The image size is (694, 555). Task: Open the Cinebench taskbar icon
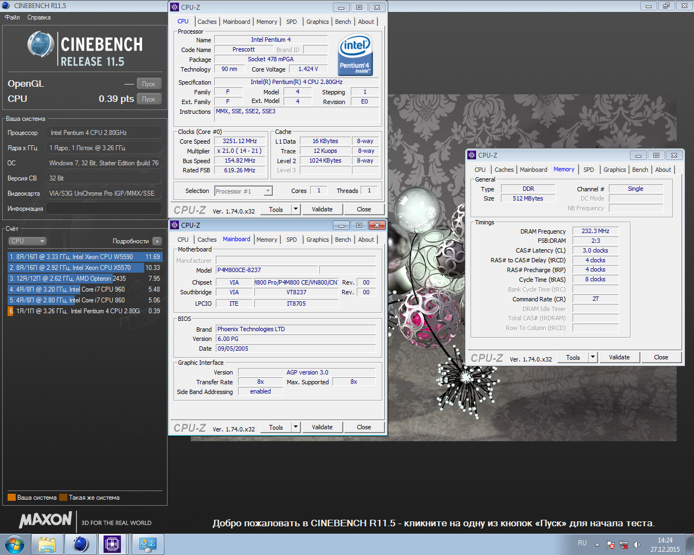(80, 544)
